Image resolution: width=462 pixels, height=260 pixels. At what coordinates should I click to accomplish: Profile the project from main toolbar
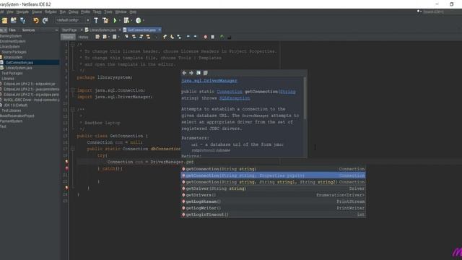tap(138, 20)
